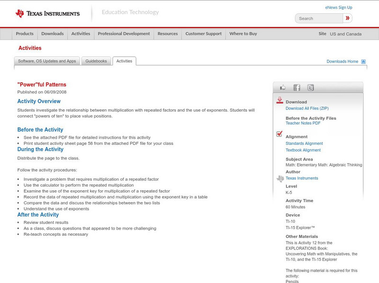Share via the Twitter icon
The image size is (379, 283).
(310, 88)
